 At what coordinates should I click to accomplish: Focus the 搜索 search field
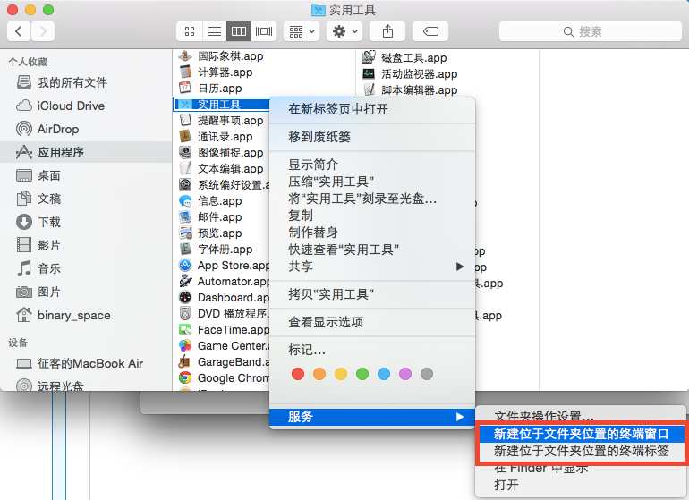(591, 31)
